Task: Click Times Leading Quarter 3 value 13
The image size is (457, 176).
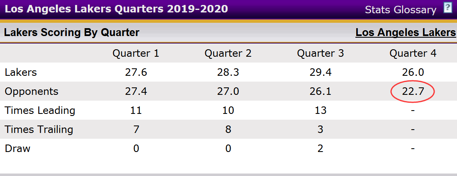Action: 320,111
